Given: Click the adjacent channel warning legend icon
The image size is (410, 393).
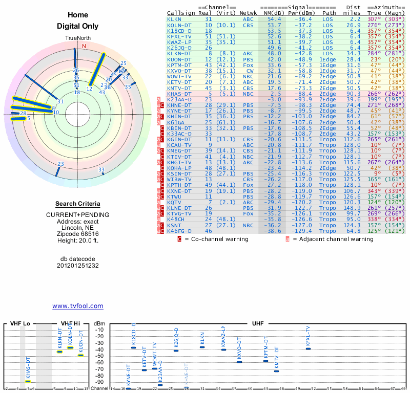Looking at the screenshot, I should point(288,239).
